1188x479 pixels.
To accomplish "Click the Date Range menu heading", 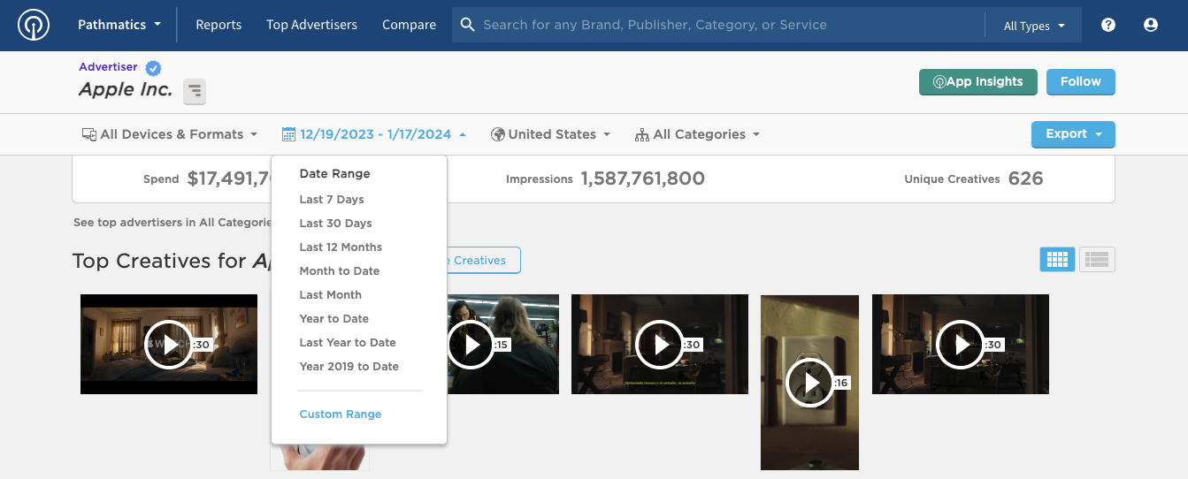I will point(334,173).
